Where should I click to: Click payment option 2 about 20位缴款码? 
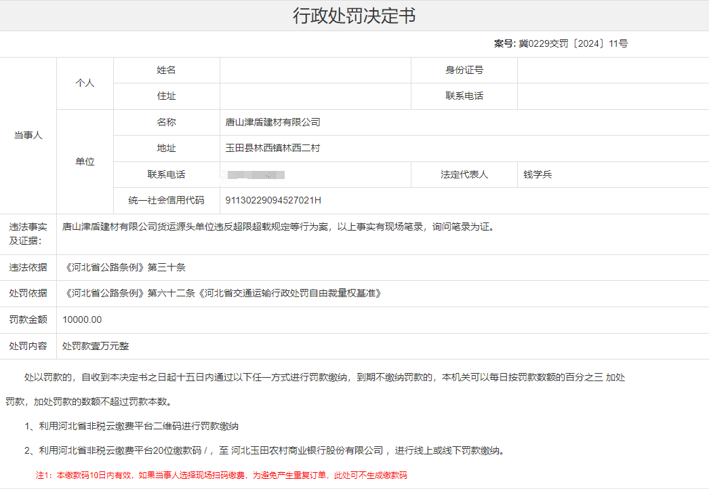266,450
